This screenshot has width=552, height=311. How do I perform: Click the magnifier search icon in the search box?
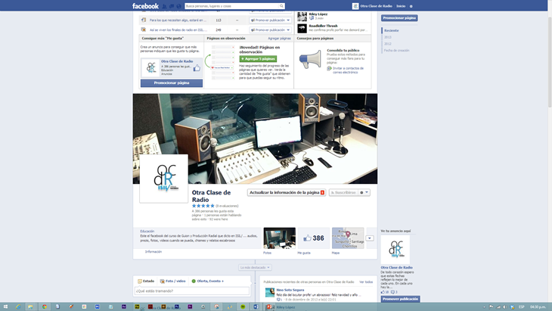click(x=281, y=6)
